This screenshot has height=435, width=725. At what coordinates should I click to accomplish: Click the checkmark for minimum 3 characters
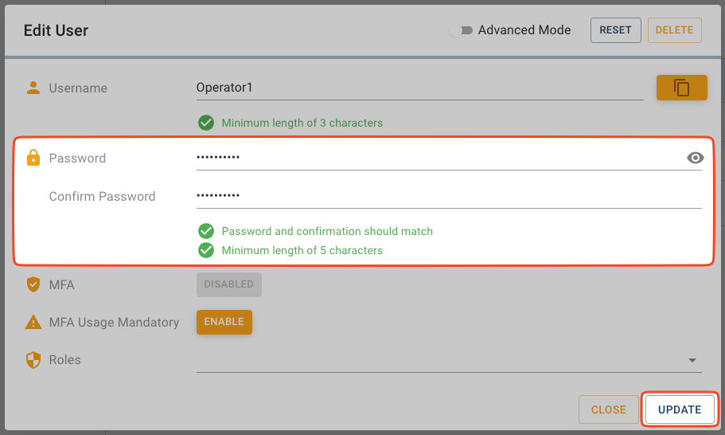coord(206,123)
